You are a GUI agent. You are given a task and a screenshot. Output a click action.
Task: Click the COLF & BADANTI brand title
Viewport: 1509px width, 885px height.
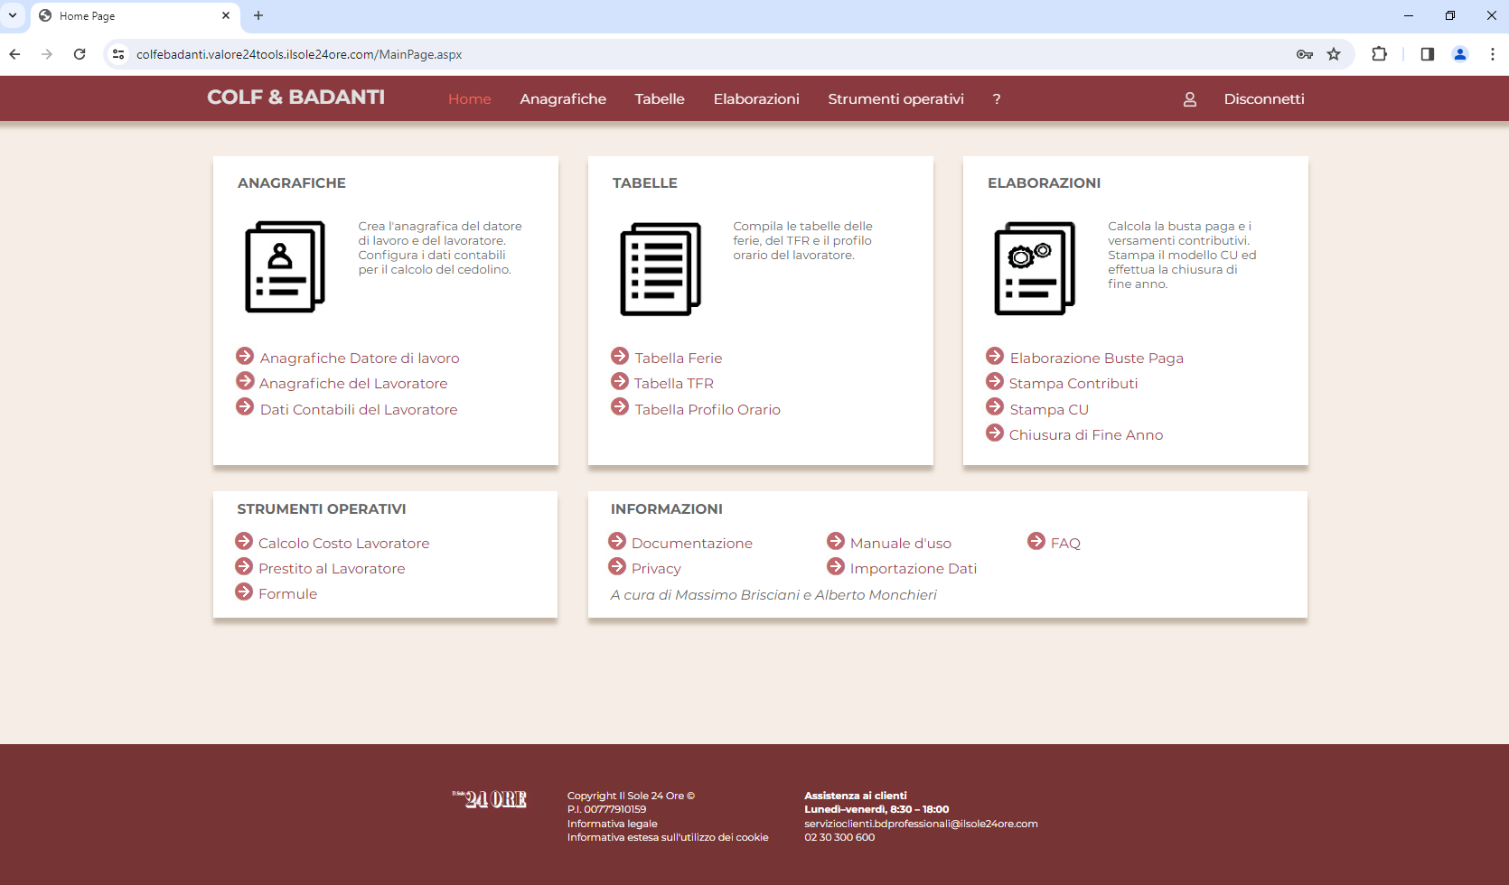296,98
